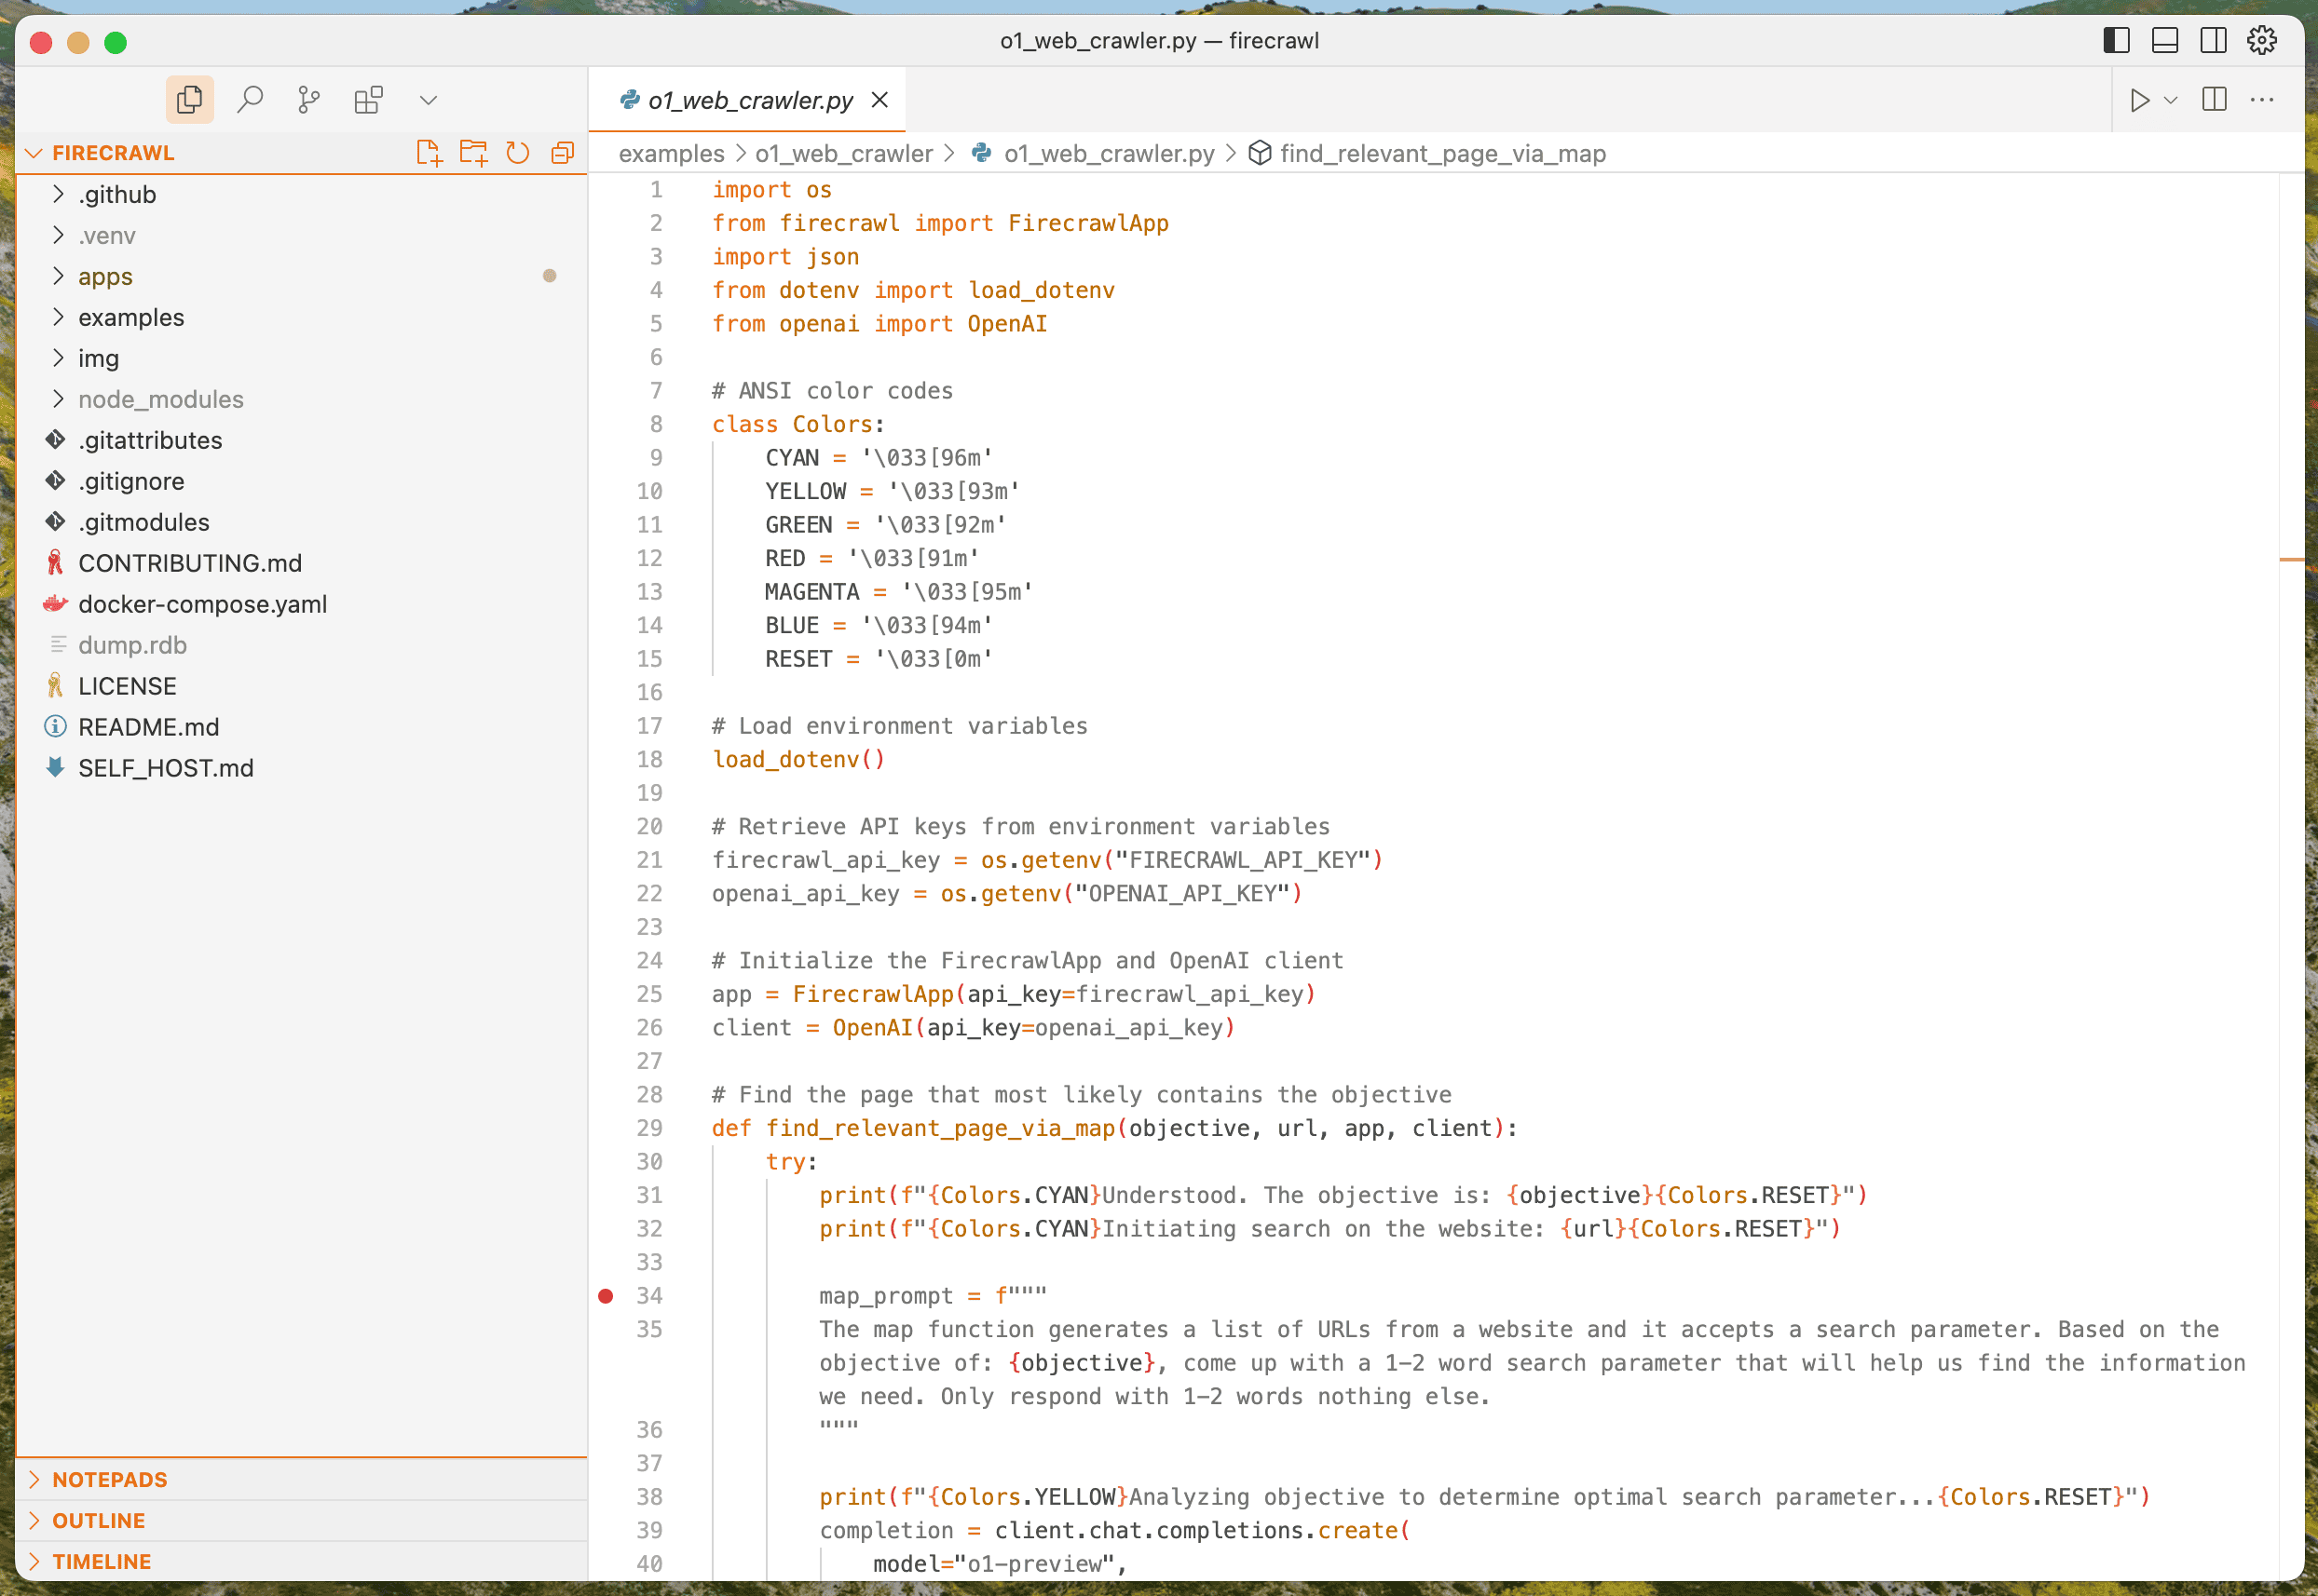Open the Extensions view icon
Viewport: 2318px width, 1596px height.
368,100
